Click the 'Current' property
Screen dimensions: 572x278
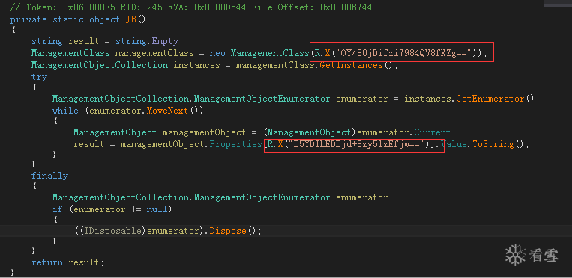click(433, 132)
